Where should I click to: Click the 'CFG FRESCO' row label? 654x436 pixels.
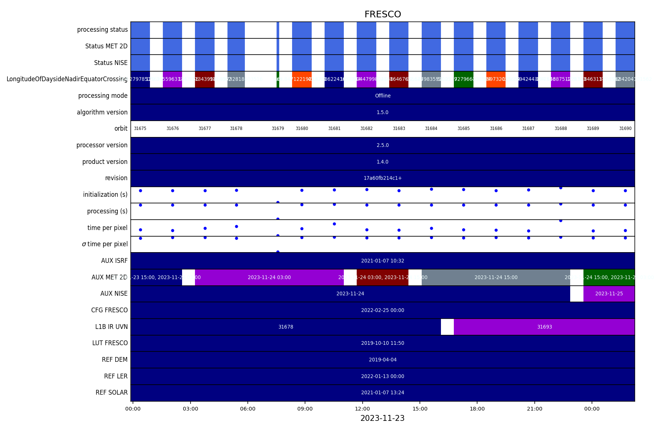click(x=109, y=310)
